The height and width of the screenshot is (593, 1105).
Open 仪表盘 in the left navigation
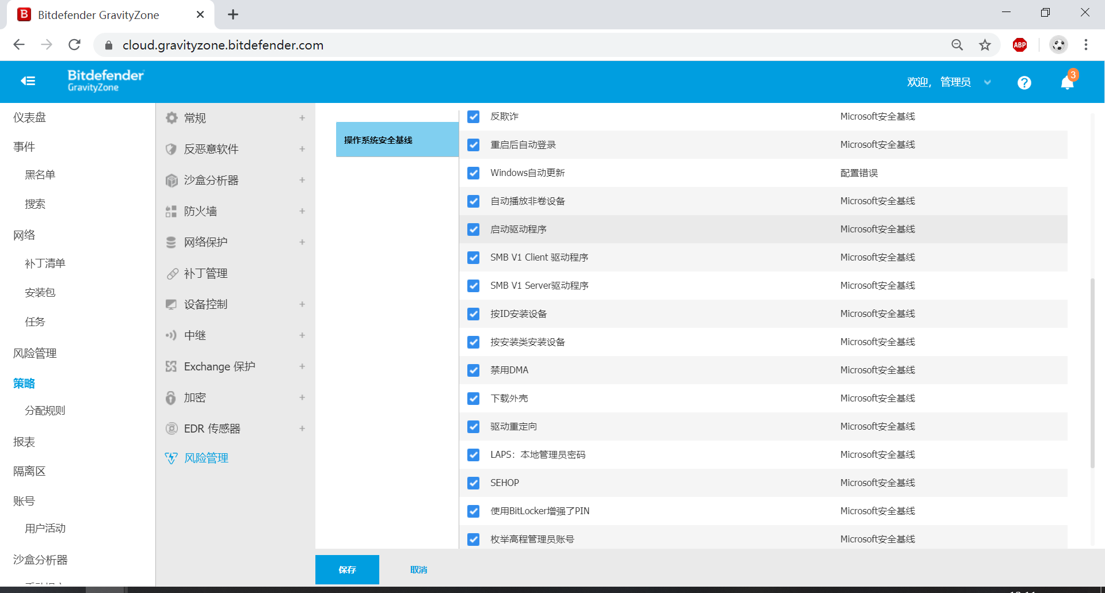[x=29, y=117]
